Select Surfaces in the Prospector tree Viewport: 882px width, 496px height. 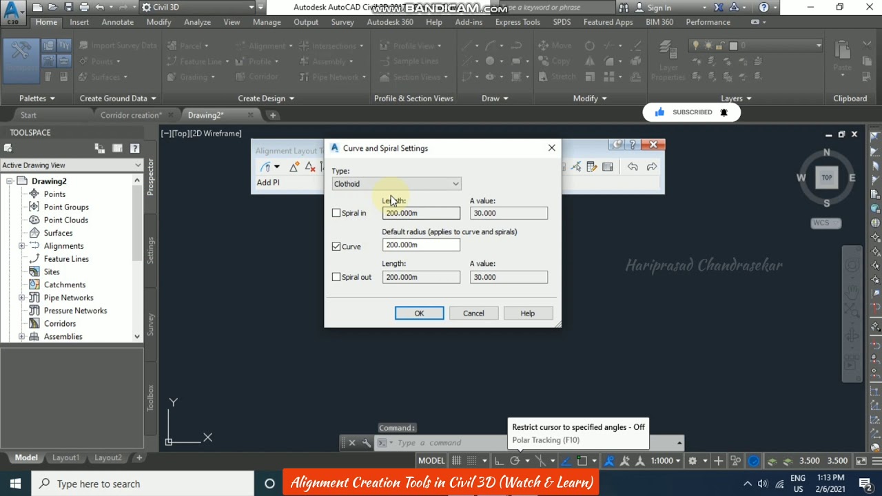click(x=58, y=233)
